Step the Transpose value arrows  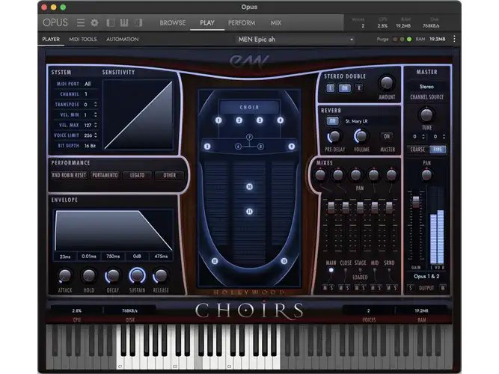point(95,105)
